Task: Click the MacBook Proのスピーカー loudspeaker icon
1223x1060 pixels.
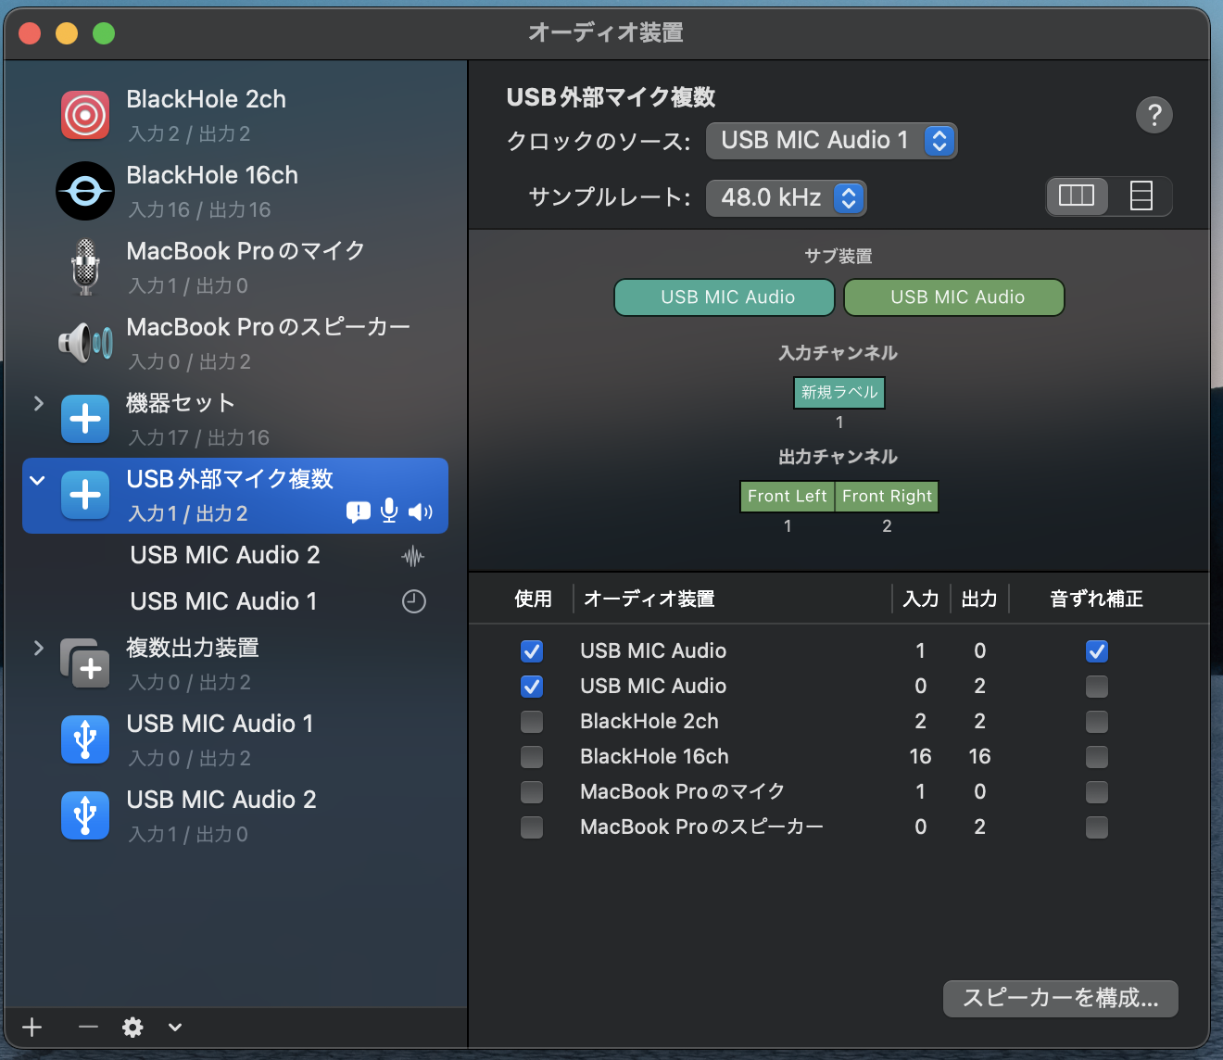Action: coord(85,343)
